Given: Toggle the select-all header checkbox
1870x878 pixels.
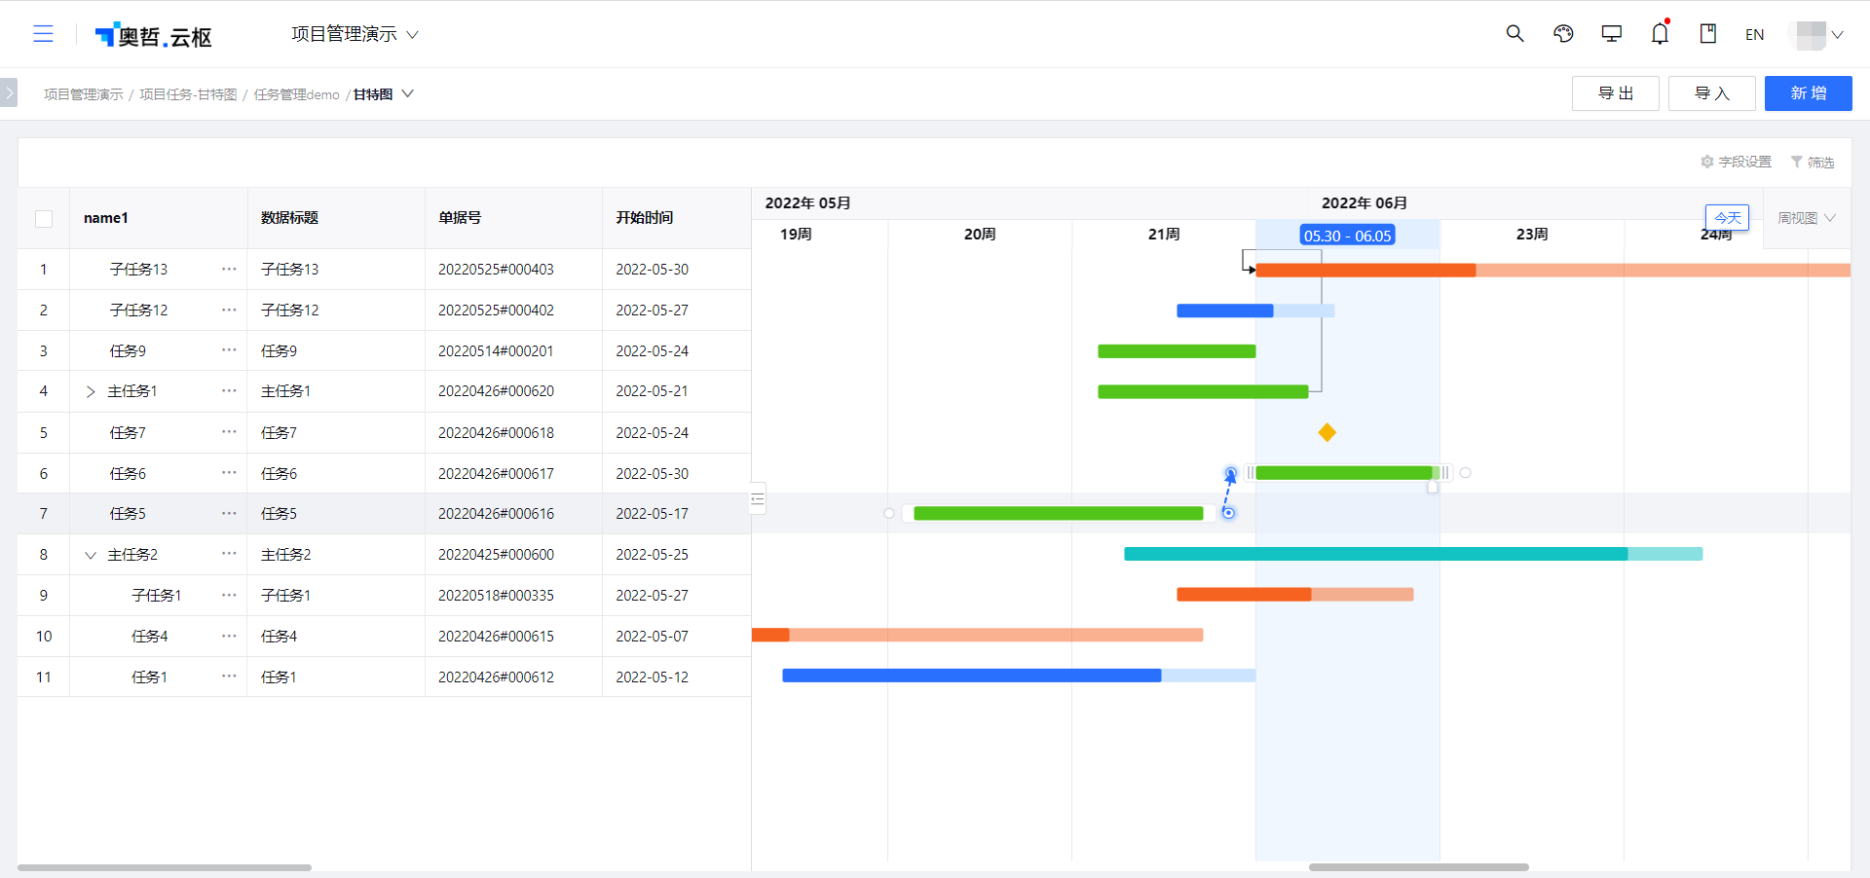Looking at the screenshot, I should coord(44,218).
